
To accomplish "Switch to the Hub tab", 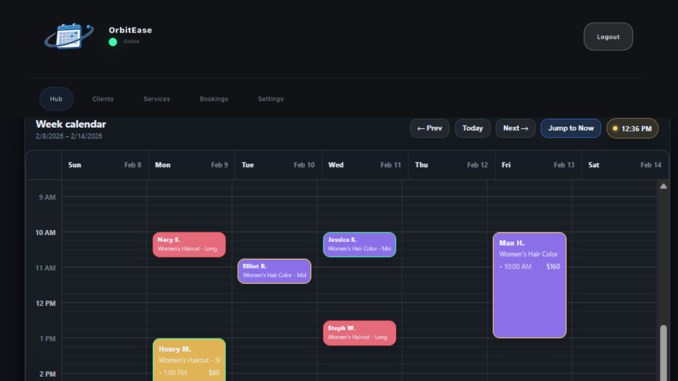I will click(56, 99).
